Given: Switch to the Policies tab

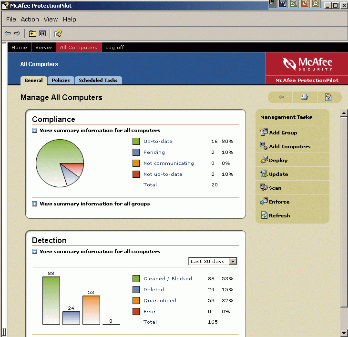Looking at the screenshot, I should (x=61, y=81).
